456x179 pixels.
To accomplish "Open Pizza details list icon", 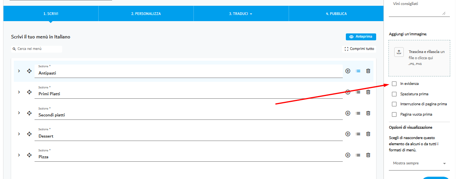I will point(358,155).
